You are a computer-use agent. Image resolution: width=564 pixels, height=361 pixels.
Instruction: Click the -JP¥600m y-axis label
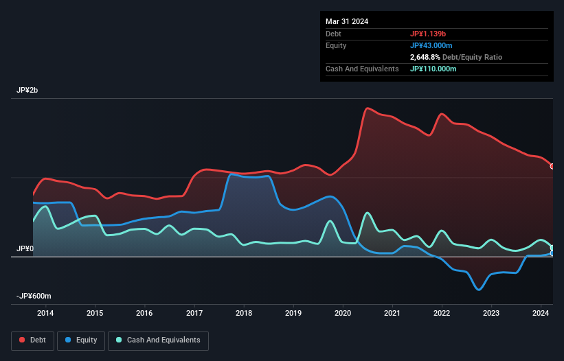(34, 296)
